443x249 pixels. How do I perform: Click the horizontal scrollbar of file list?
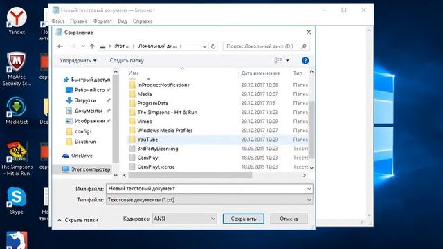pyautogui.click(x=190, y=175)
